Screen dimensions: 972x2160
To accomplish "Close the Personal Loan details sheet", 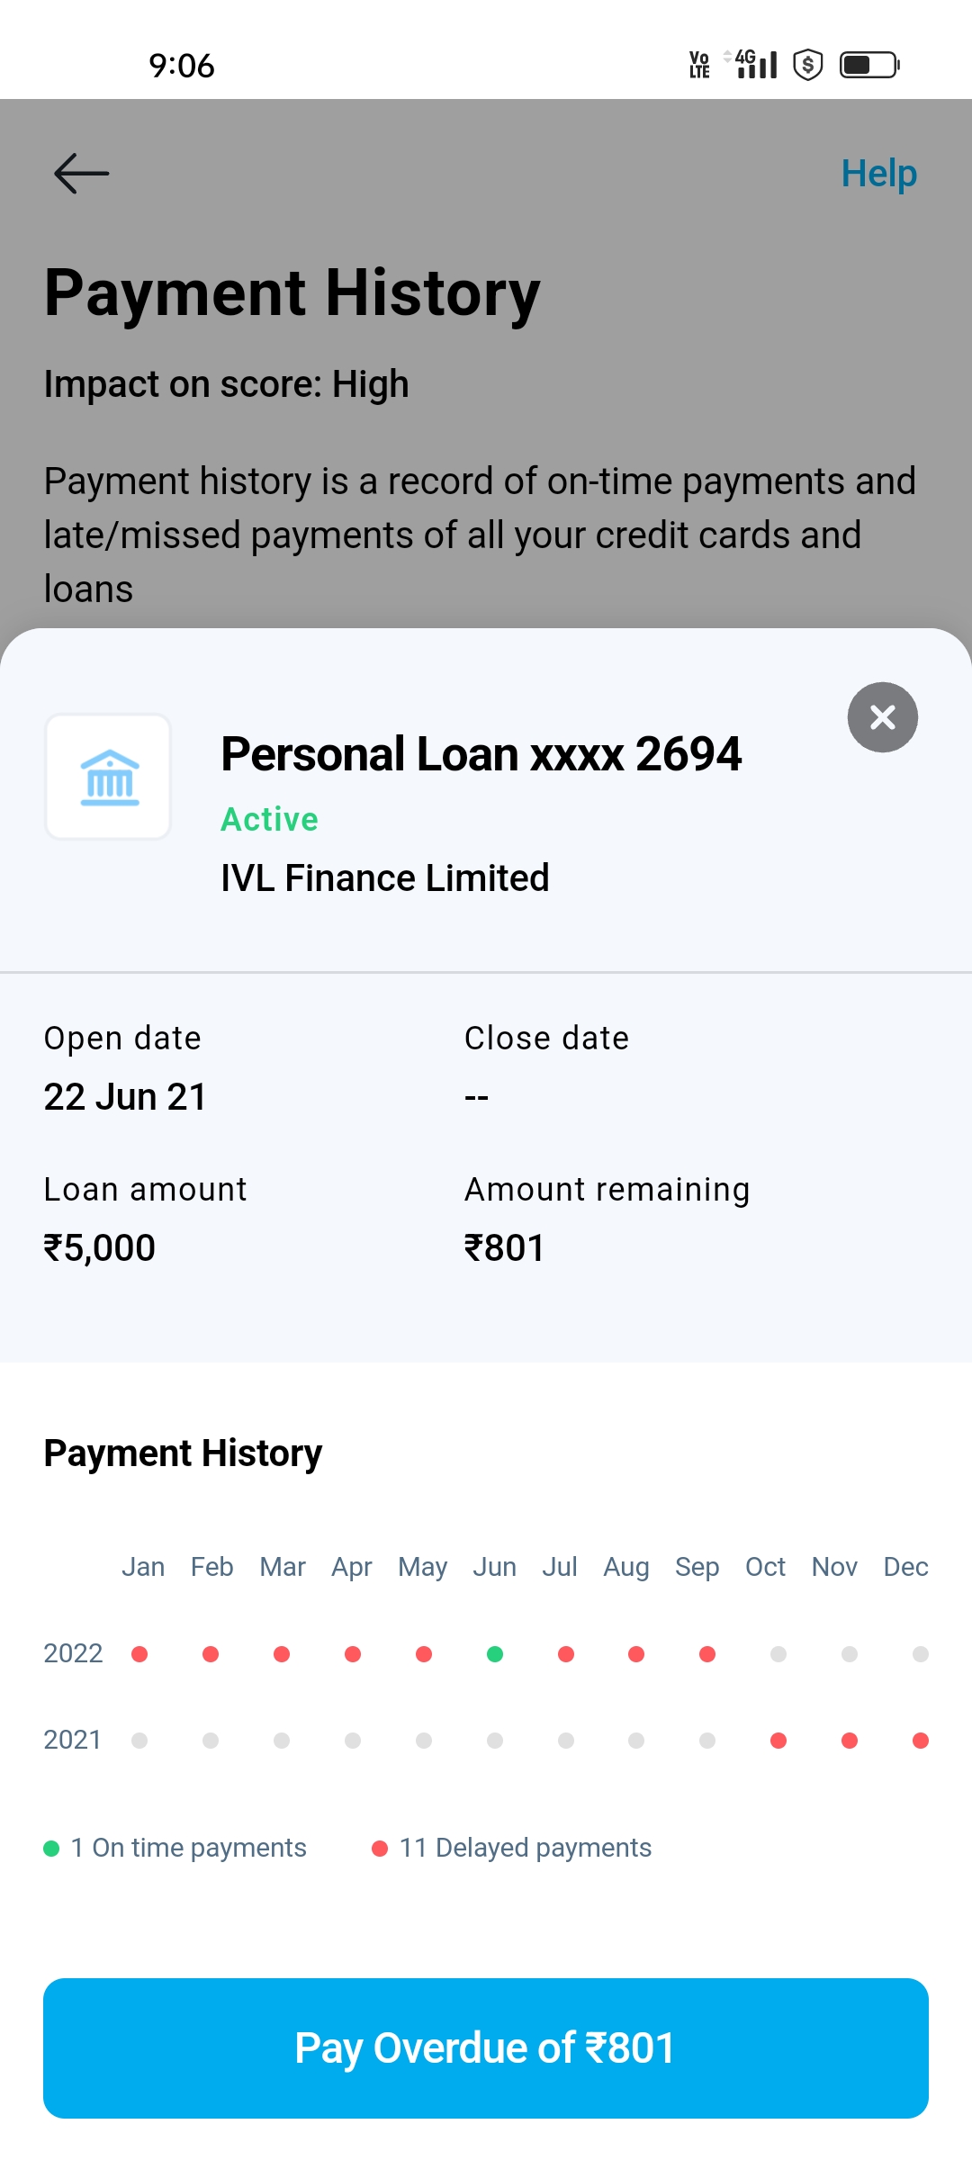I will (x=882, y=717).
